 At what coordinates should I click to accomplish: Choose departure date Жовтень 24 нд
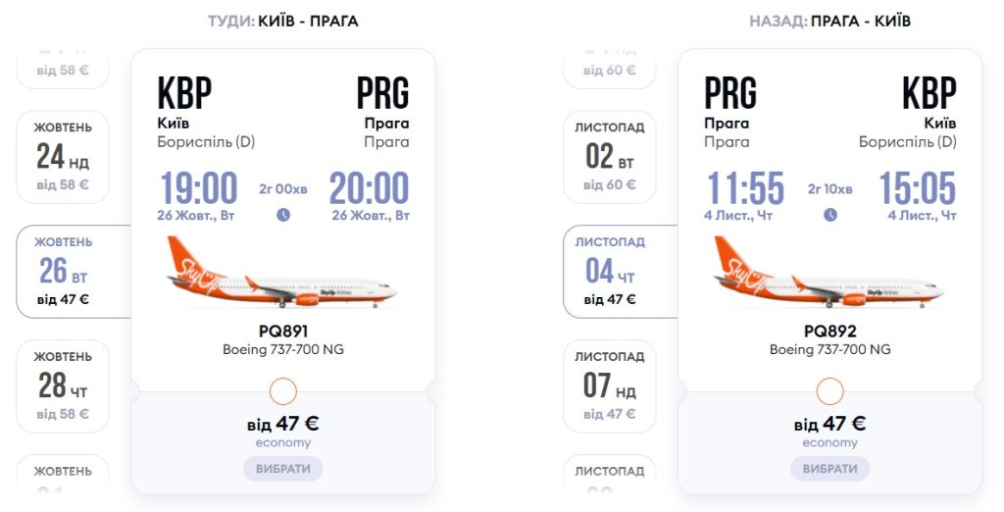63,157
